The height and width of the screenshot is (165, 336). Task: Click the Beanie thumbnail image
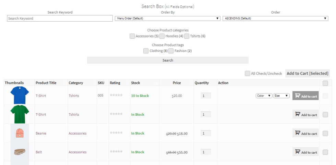click(x=20, y=133)
